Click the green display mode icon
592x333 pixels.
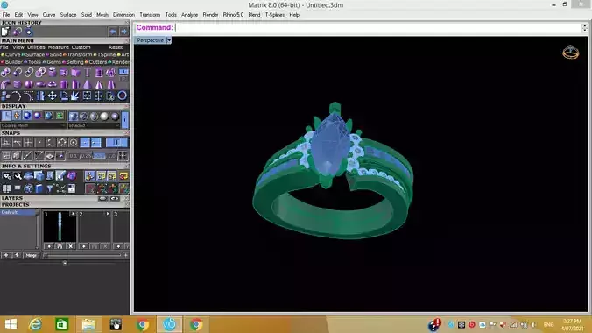coord(60,116)
